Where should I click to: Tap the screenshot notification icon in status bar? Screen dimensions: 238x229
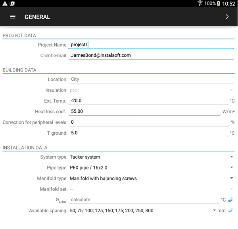click(12, 3)
